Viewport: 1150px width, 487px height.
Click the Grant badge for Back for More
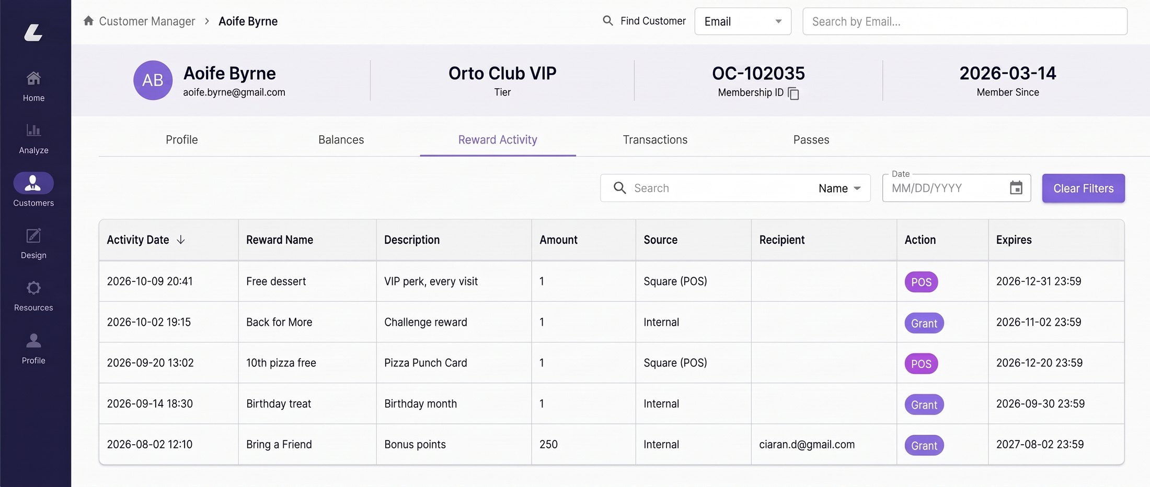point(924,323)
